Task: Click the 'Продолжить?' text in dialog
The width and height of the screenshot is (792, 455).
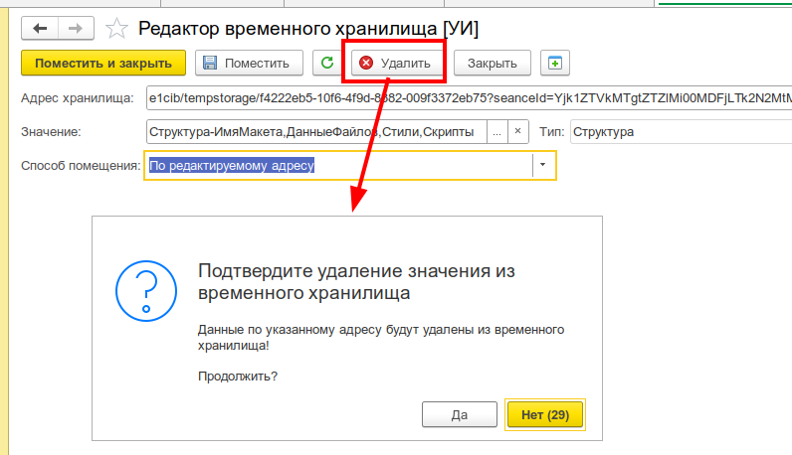Action: [x=238, y=377]
